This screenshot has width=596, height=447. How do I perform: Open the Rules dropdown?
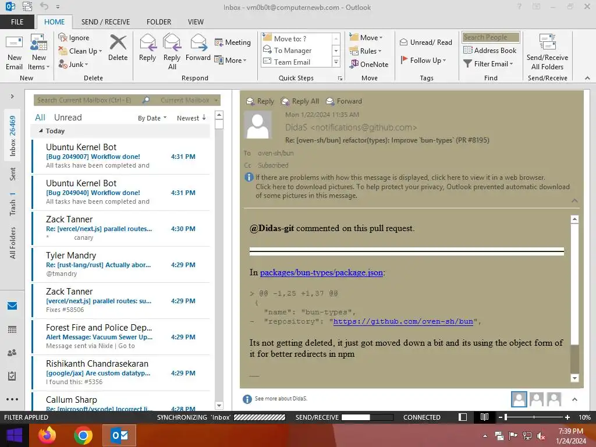coord(366,51)
